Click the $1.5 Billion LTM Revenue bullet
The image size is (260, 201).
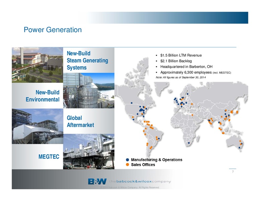coord(181,55)
